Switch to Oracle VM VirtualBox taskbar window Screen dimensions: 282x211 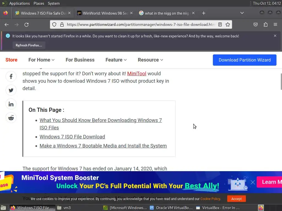(x=171, y=208)
